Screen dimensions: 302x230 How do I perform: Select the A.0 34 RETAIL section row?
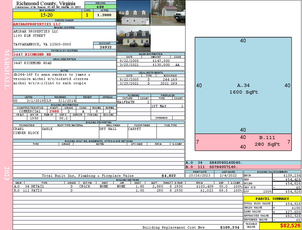coord(128,186)
